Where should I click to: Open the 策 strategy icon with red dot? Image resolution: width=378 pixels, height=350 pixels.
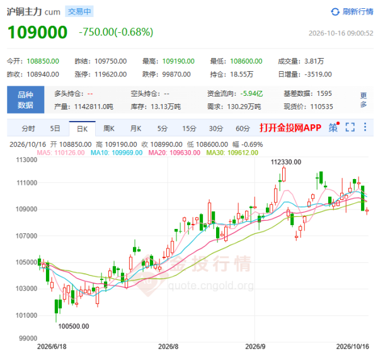pos(333,127)
